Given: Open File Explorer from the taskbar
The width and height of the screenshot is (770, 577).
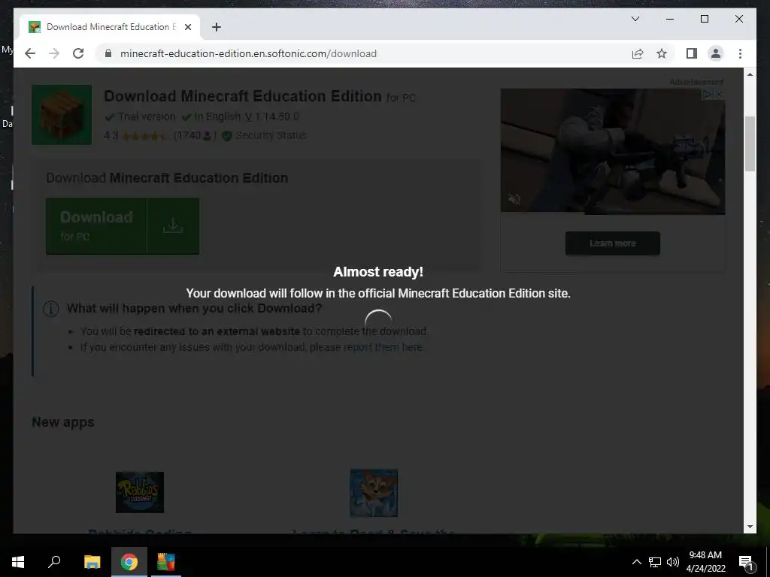Looking at the screenshot, I should pos(92,562).
